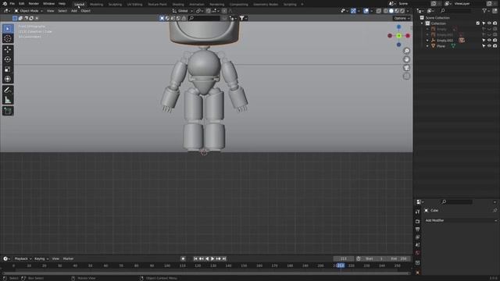This screenshot has width=500, height=281.
Task: Click the zoom view magnifier icon
Action: pyautogui.click(x=406, y=51)
